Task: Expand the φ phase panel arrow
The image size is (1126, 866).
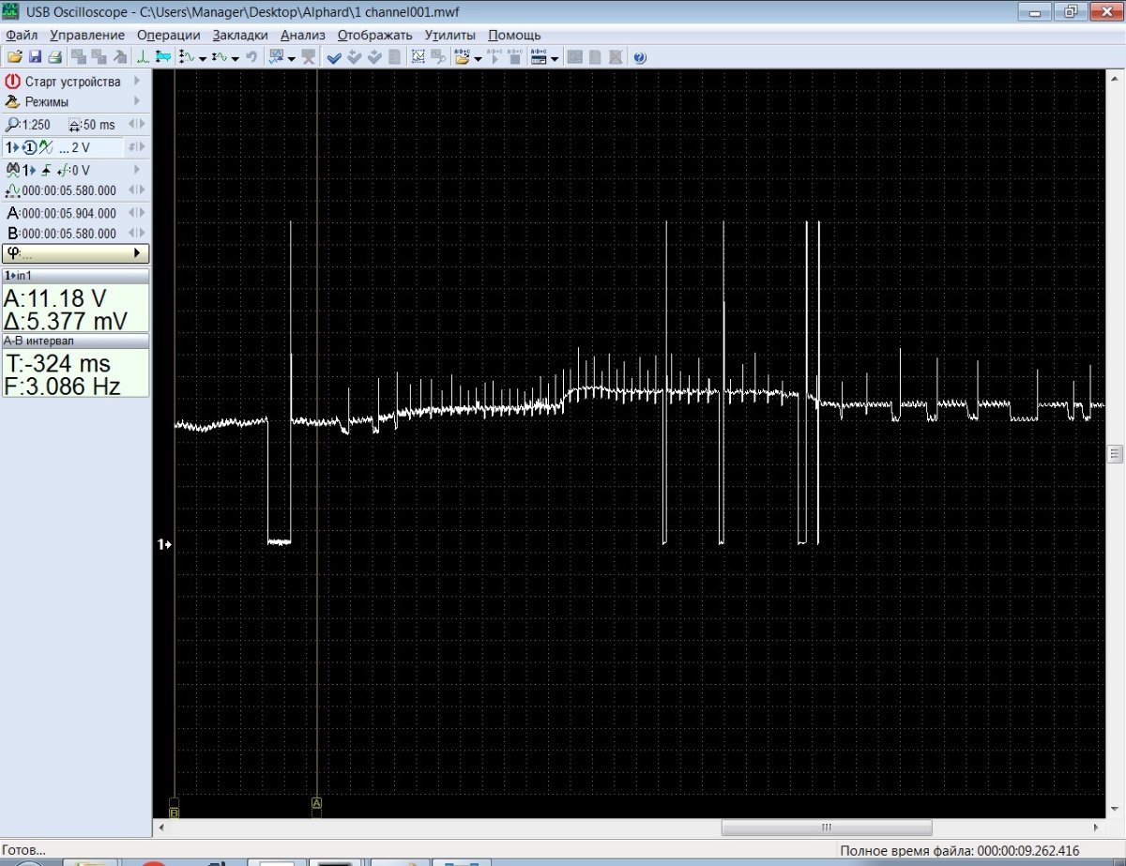Action: pos(138,253)
